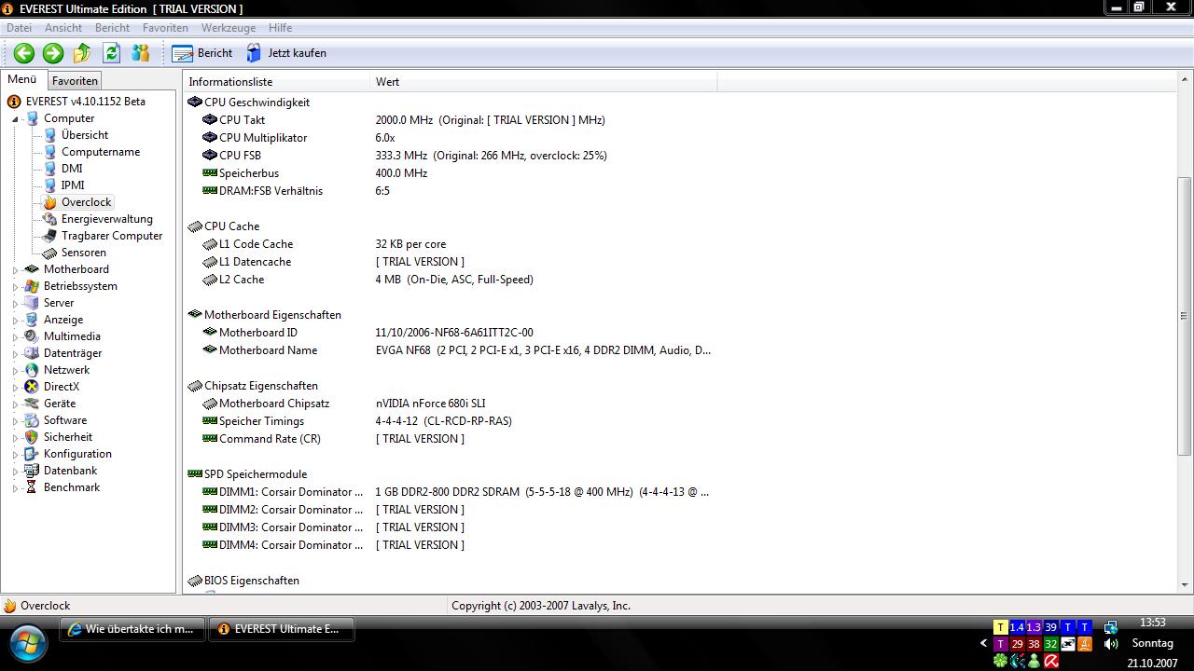
Task: Click the Datenbank icon in the tree
Action: 32,471
